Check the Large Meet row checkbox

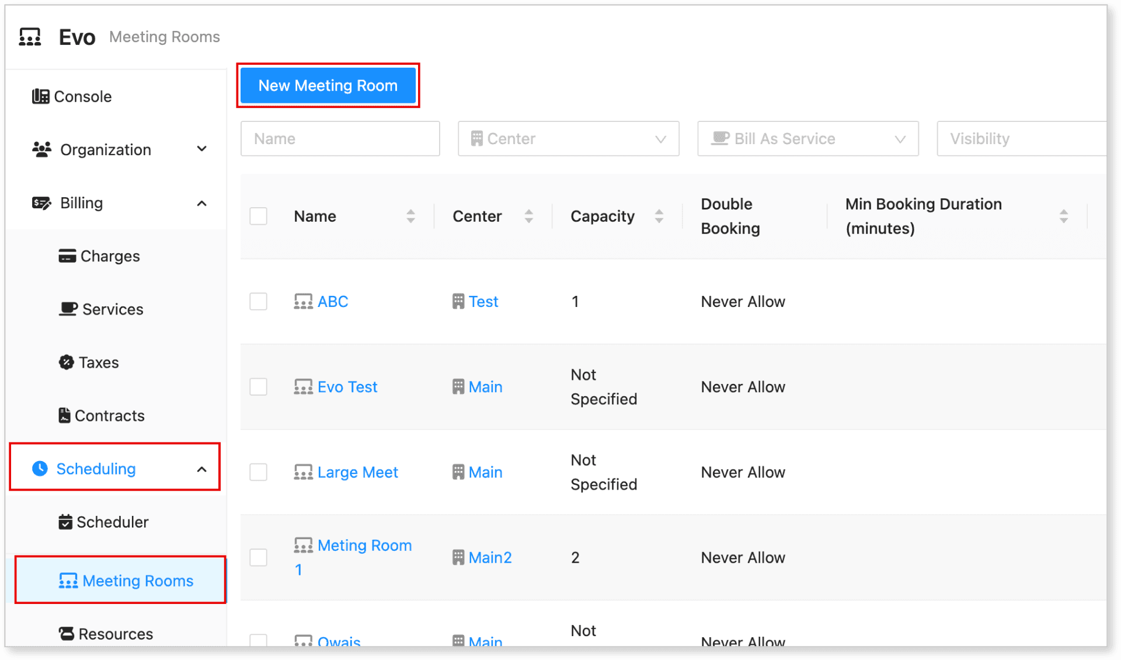258,472
